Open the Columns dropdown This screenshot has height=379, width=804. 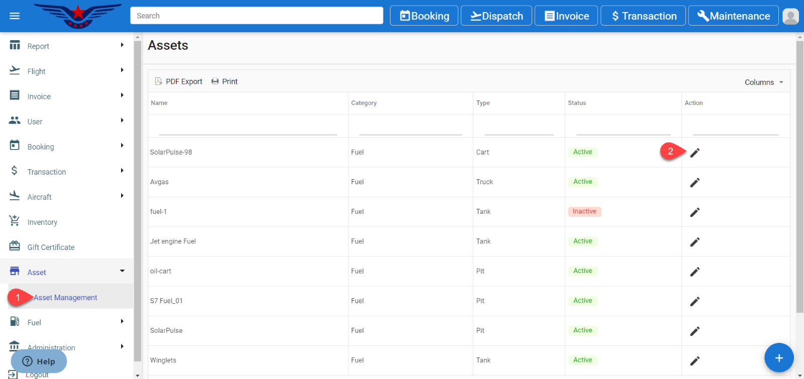point(764,82)
